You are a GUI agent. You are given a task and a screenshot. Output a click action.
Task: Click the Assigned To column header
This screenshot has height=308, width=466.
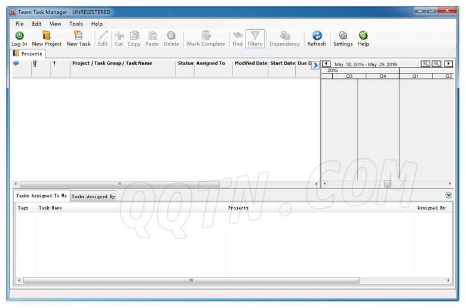[211, 63]
